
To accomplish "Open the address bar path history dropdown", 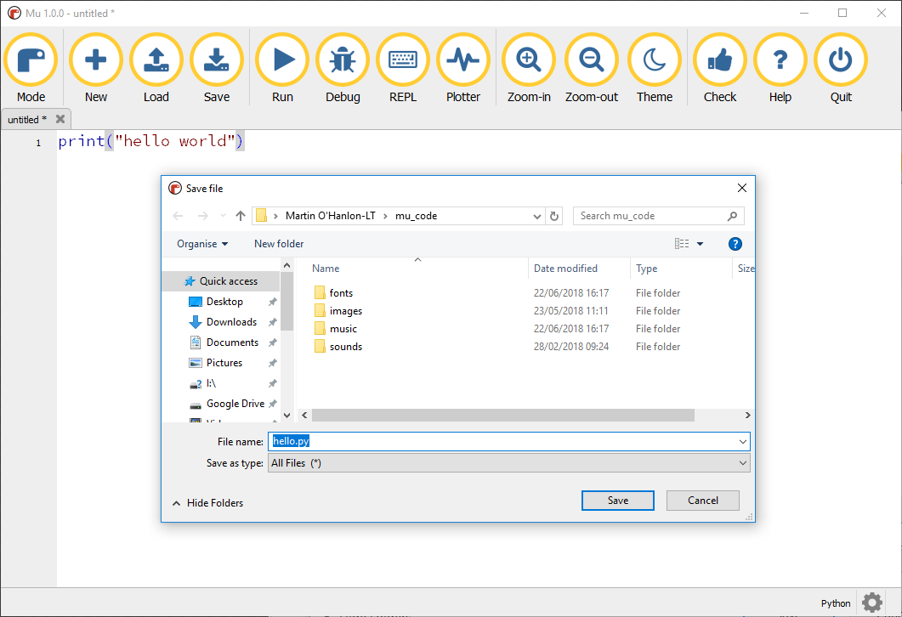I will pyautogui.click(x=537, y=216).
